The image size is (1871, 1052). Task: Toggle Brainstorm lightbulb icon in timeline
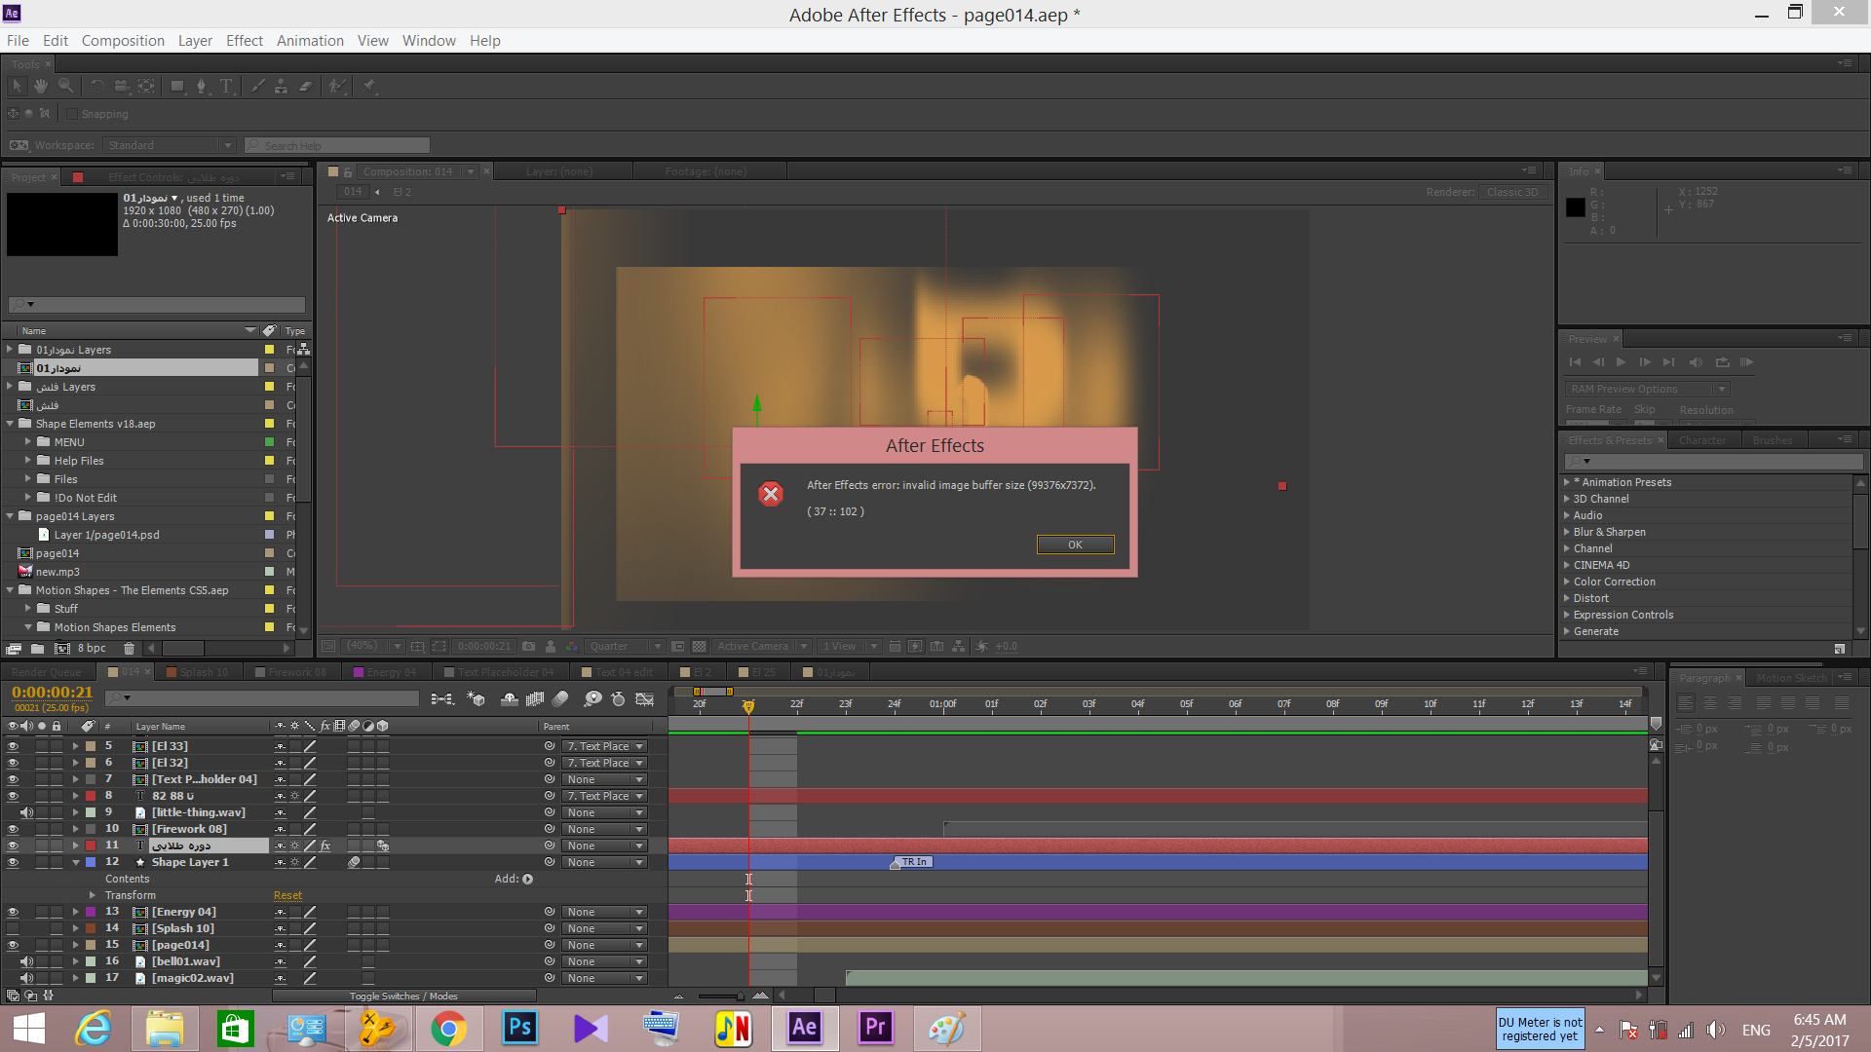[x=592, y=698]
